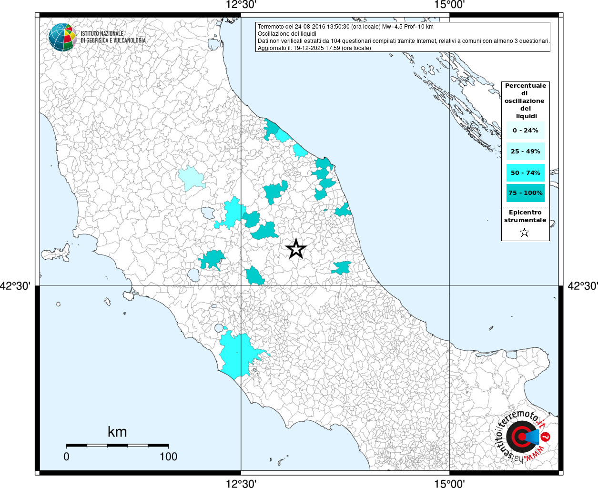Click the right 42°30' latitude label

(582, 286)
